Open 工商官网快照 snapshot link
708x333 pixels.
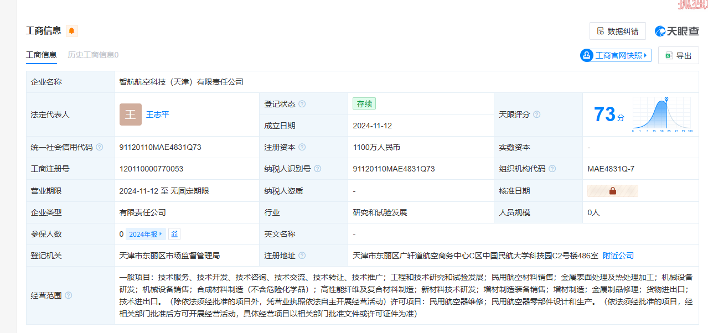pyautogui.click(x=616, y=55)
